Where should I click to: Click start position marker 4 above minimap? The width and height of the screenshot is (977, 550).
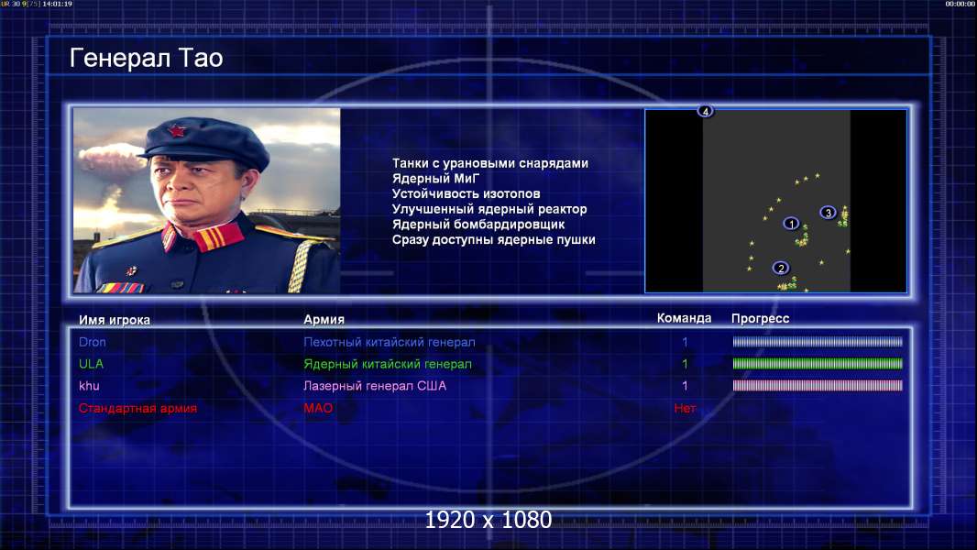(705, 112)
